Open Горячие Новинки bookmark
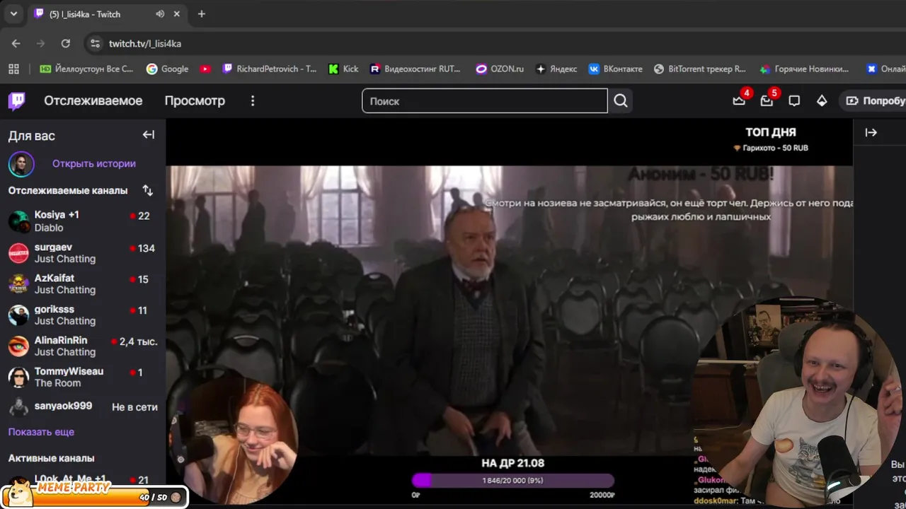906x509 pixels. pyautogui.click(x=805, y=69)
